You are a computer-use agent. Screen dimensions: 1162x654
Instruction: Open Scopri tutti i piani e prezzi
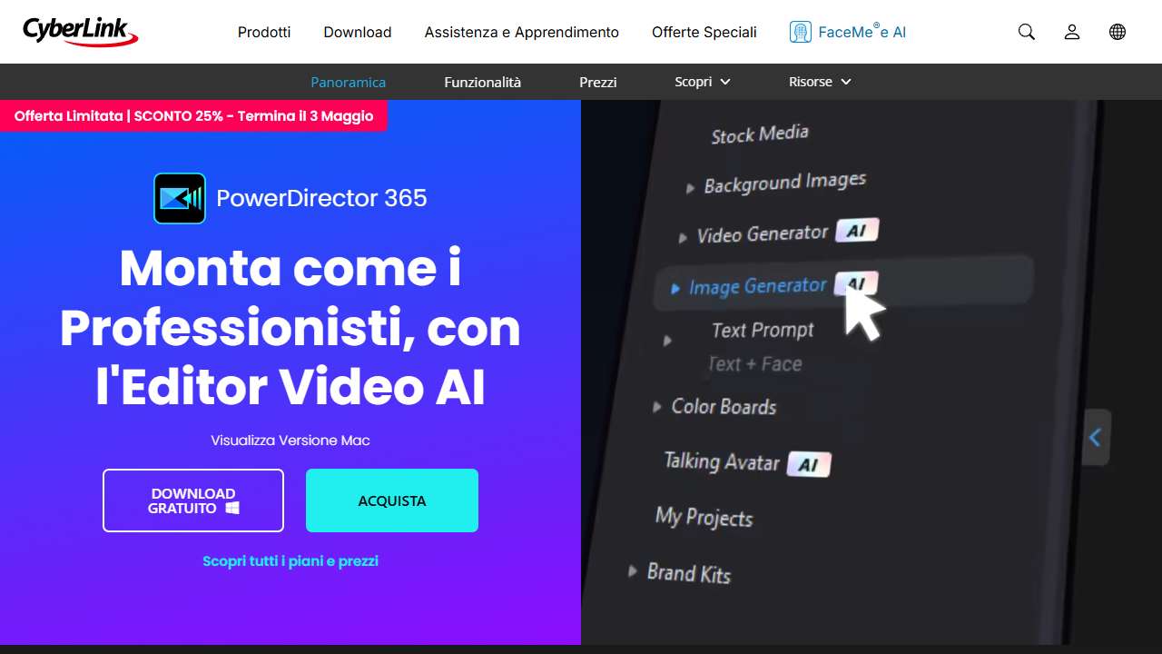[290, 561]
